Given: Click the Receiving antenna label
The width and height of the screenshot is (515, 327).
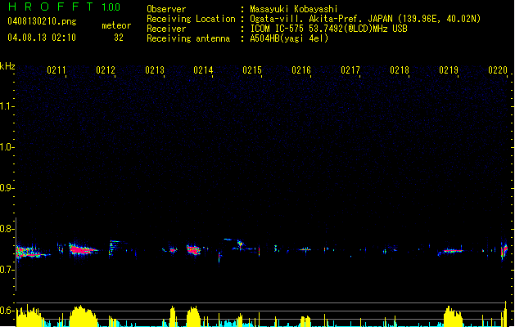Looking at the screenshot, I should coord(188,38).
